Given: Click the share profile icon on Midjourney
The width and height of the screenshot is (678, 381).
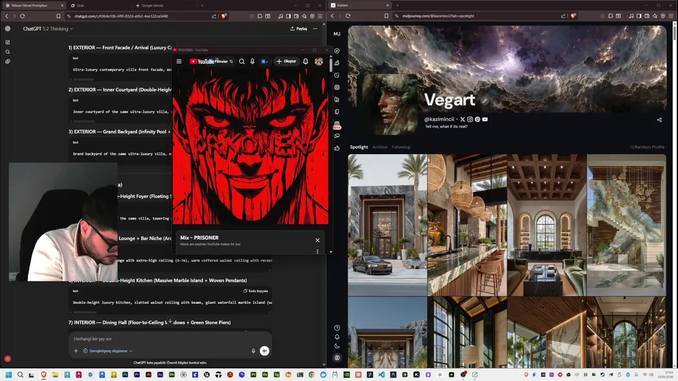Looking at the screenshot, I should coord(659,120).
